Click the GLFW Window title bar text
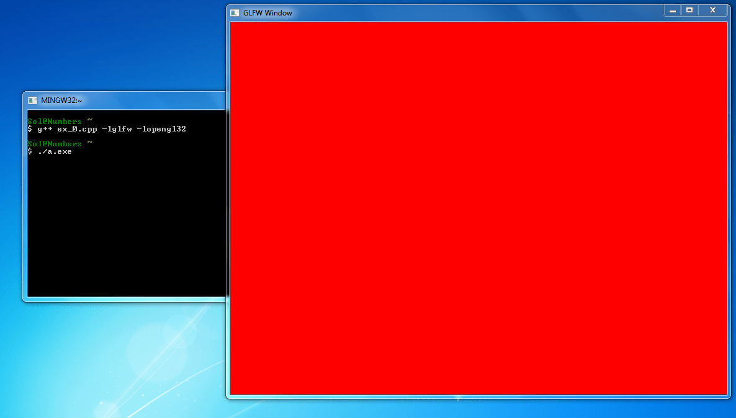 267,12
